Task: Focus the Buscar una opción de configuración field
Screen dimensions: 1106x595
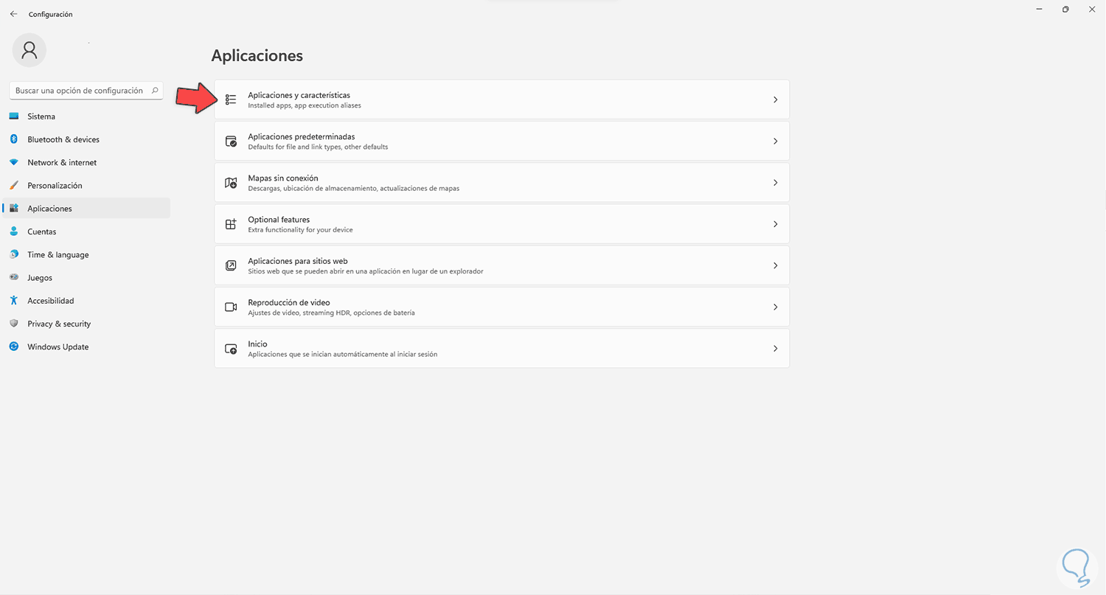Action: pyautogui.click(x=80, y=91)
